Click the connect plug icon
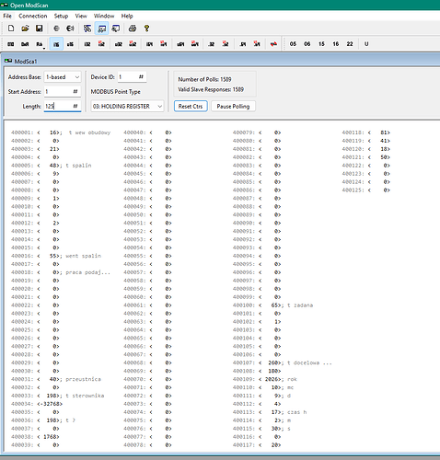This screenshot has height=460, width=440. click(x=56, y=29)
